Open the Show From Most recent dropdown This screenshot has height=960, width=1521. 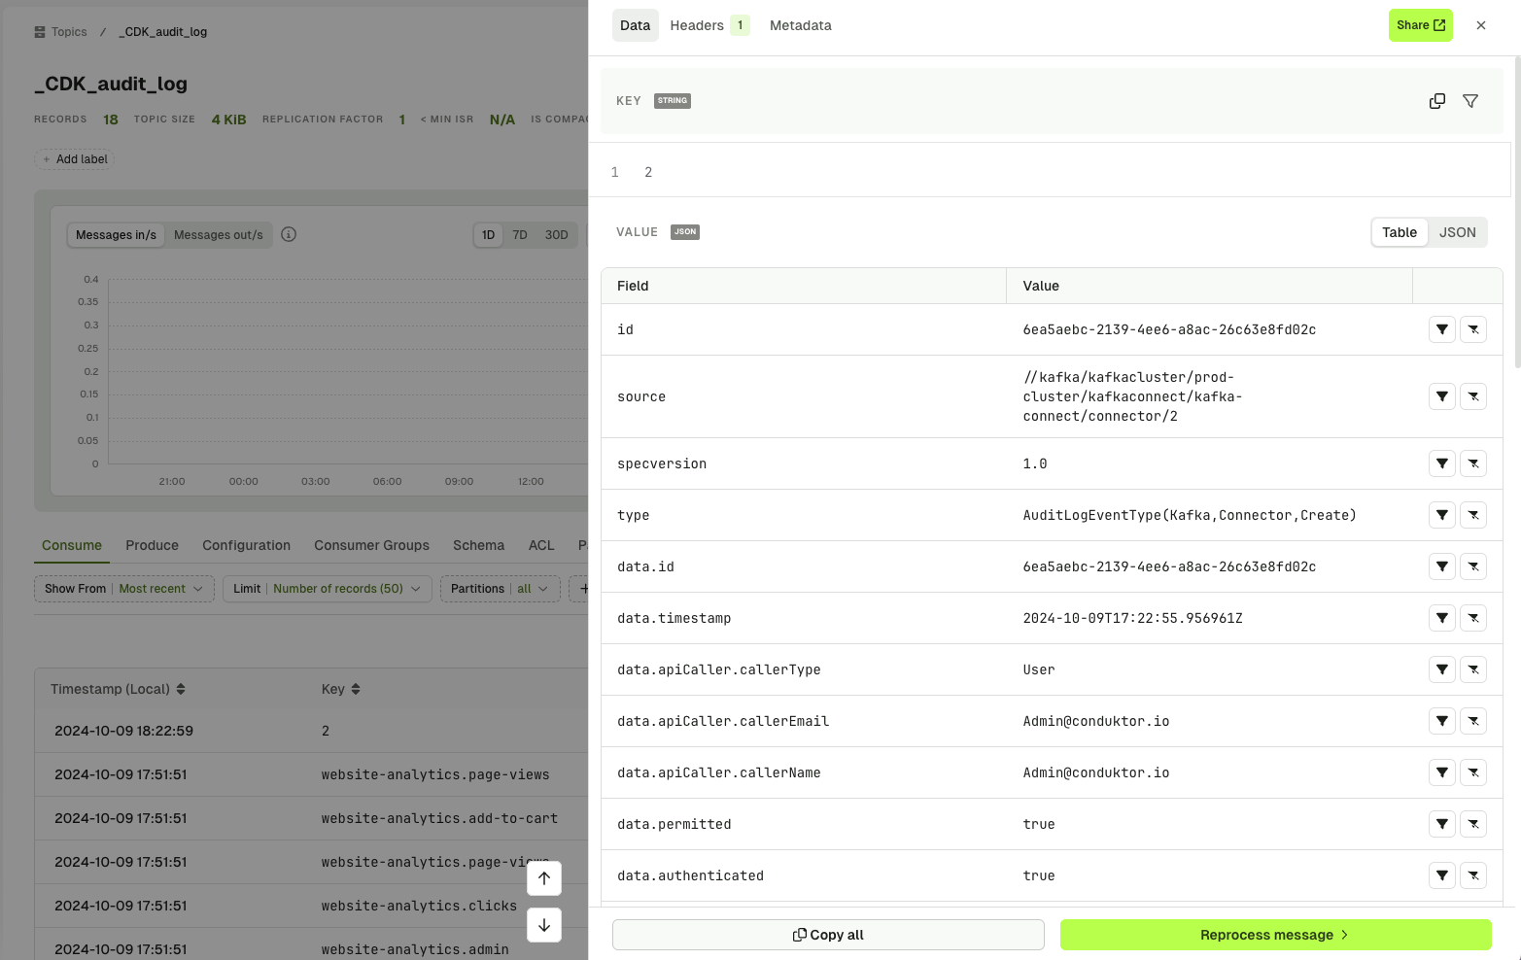[124, 589]
